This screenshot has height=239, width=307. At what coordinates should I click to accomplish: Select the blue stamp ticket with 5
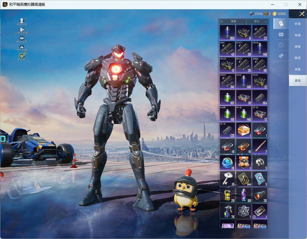click(260, 179)
